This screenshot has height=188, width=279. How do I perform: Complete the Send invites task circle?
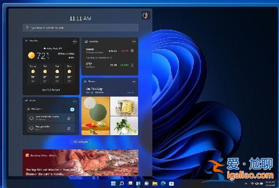[x=32, y=118]
